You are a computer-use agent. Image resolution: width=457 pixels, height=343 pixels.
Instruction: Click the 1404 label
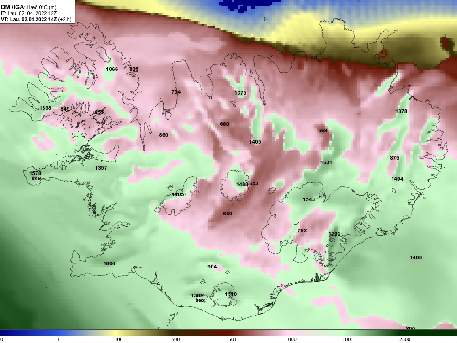pos(397,179)
